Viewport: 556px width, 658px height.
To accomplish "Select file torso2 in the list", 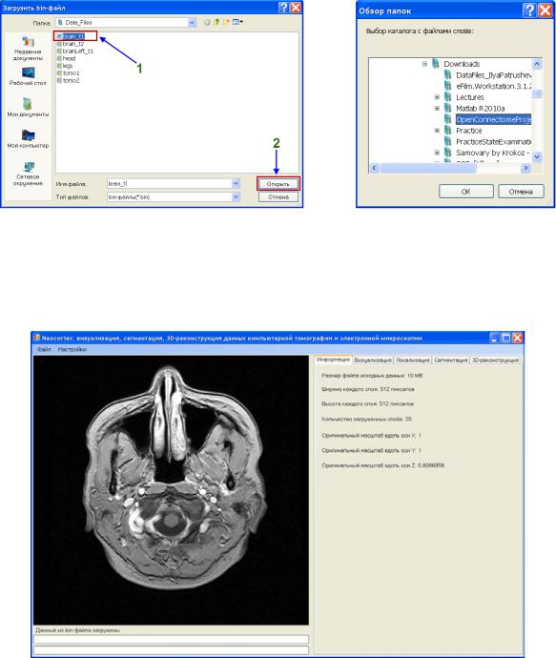I will click(68, 80).
